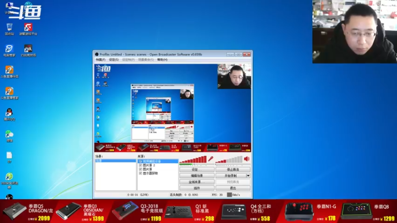Click the 编辑场景 button
Viewport: 397px width, 223px height.
click(x=197, y=175)
